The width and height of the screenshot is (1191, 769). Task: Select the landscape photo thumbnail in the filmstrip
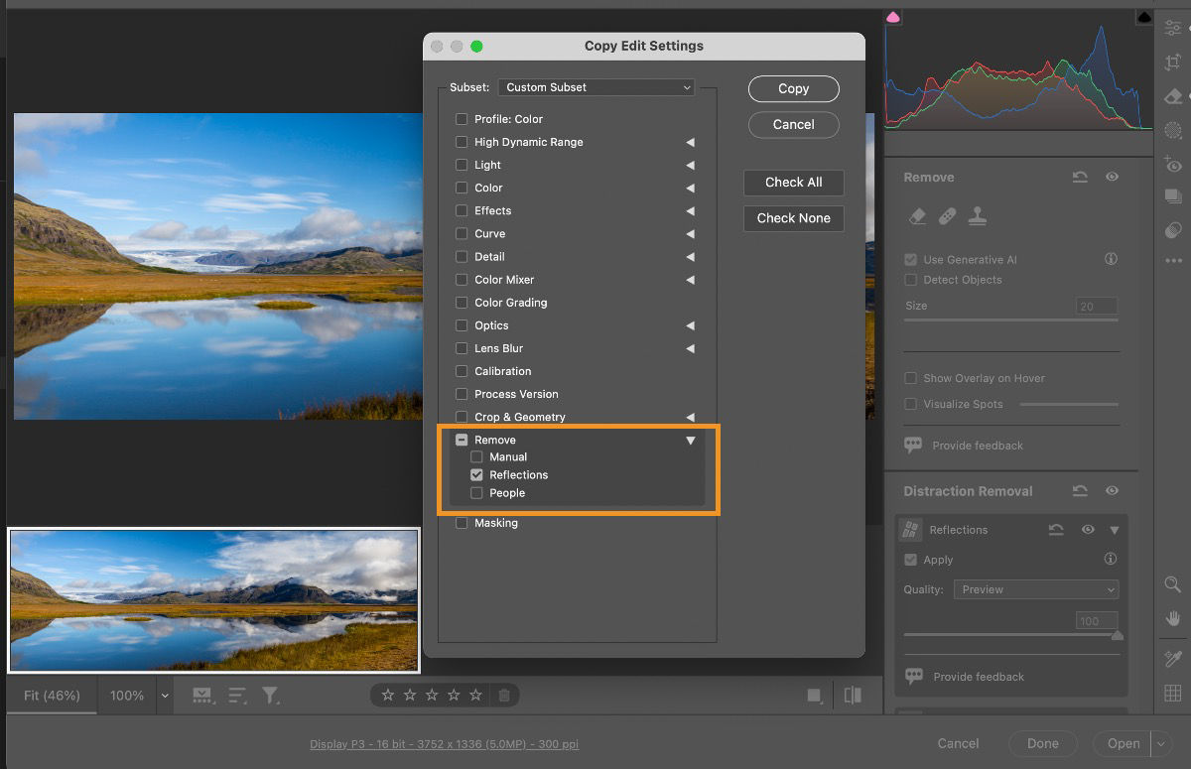[212, 598]
